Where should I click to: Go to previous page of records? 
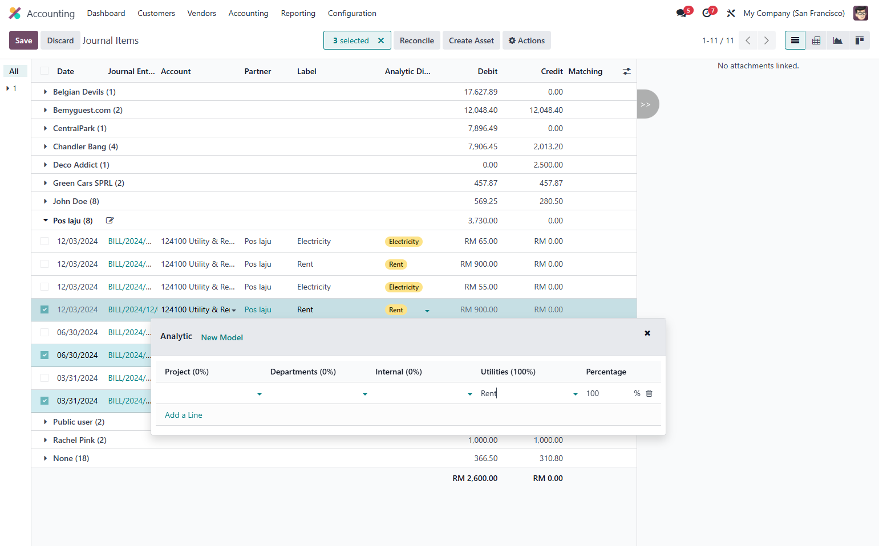(748, 40)
